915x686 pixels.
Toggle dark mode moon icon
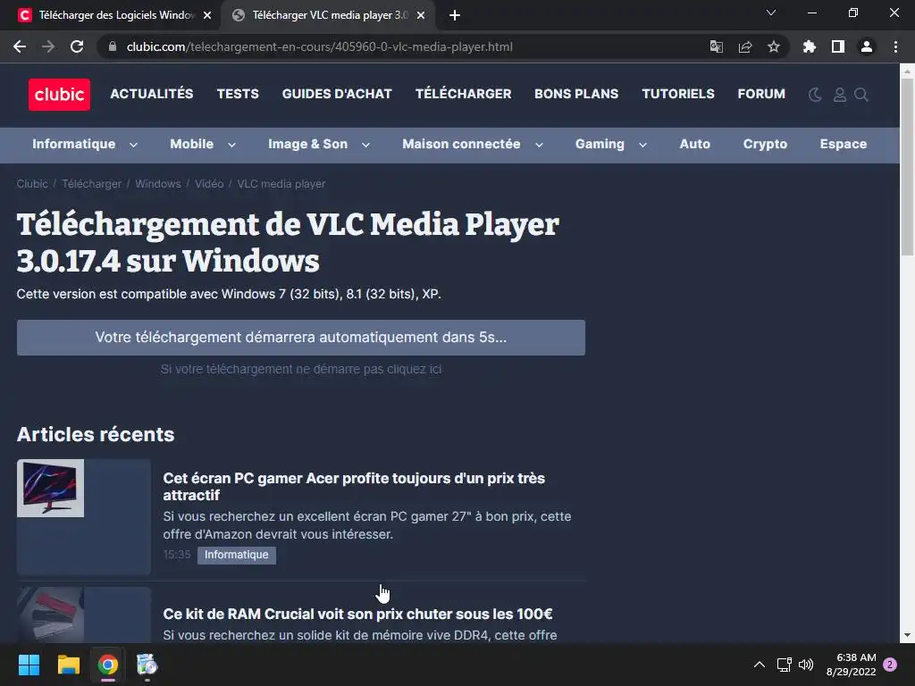coord(815,95)
